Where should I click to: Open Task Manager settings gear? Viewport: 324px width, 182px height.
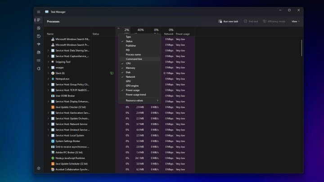[39, 168]
